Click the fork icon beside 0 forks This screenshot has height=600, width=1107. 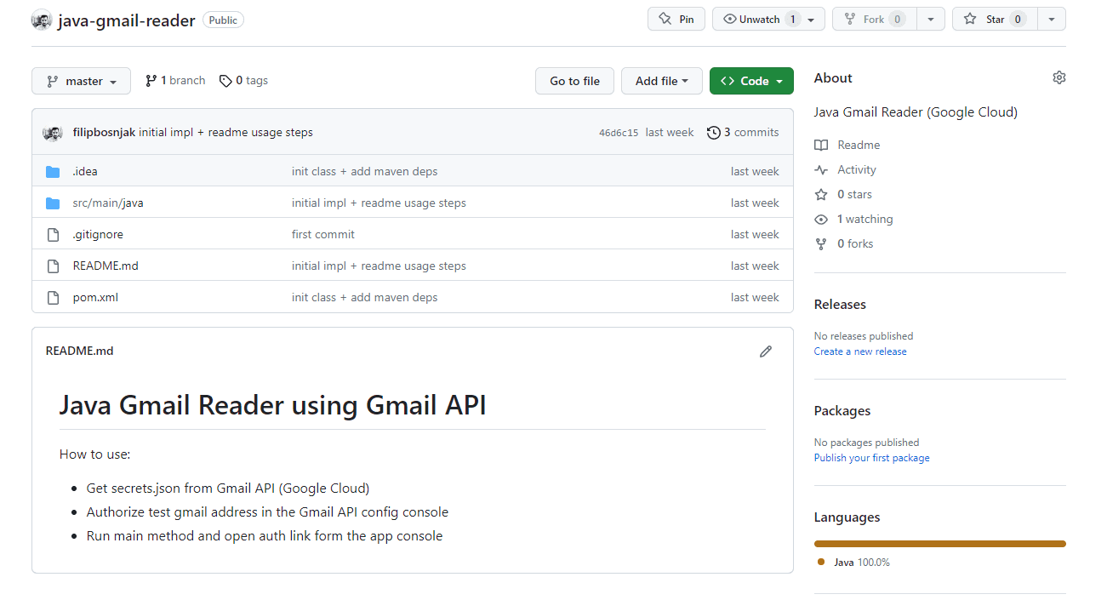coord(821,243)
